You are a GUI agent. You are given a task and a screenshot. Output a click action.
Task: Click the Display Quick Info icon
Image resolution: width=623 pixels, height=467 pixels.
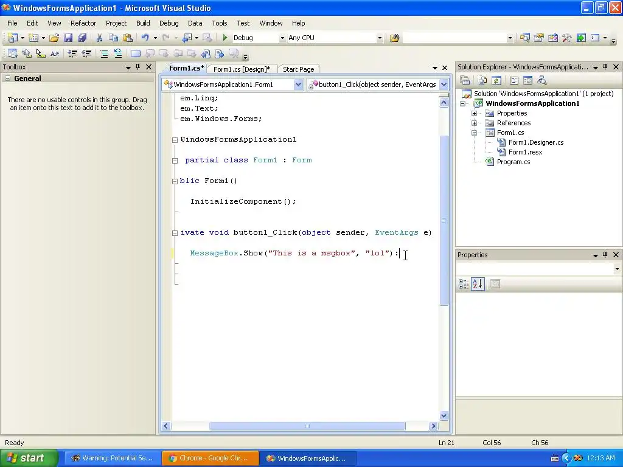[x=41, y=54]
